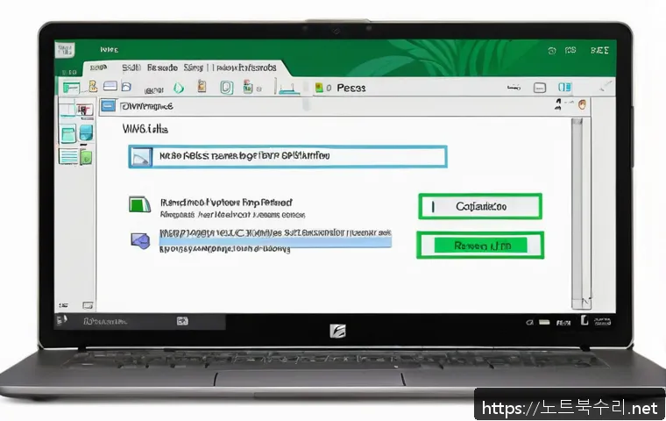Switch to the Sairg tab
Viewport: 666px width, 421px height.
pos(193,67)
